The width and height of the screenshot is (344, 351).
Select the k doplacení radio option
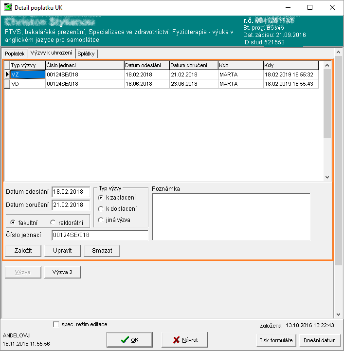coord(100,208)
